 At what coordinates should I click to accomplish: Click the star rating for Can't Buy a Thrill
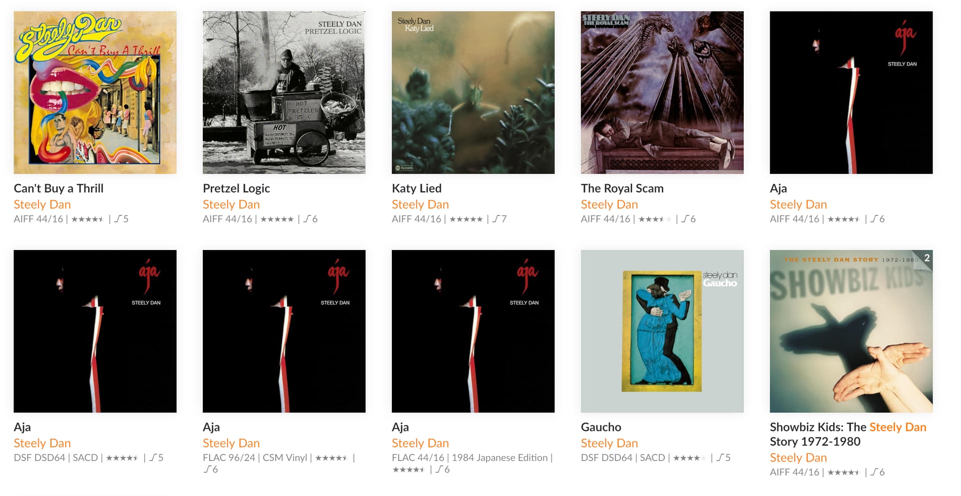tap(87, 219)
